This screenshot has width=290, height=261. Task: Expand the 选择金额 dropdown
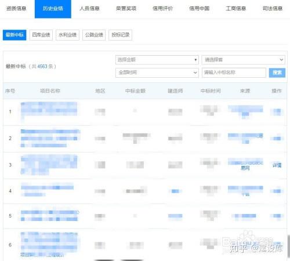coord(157,60)
